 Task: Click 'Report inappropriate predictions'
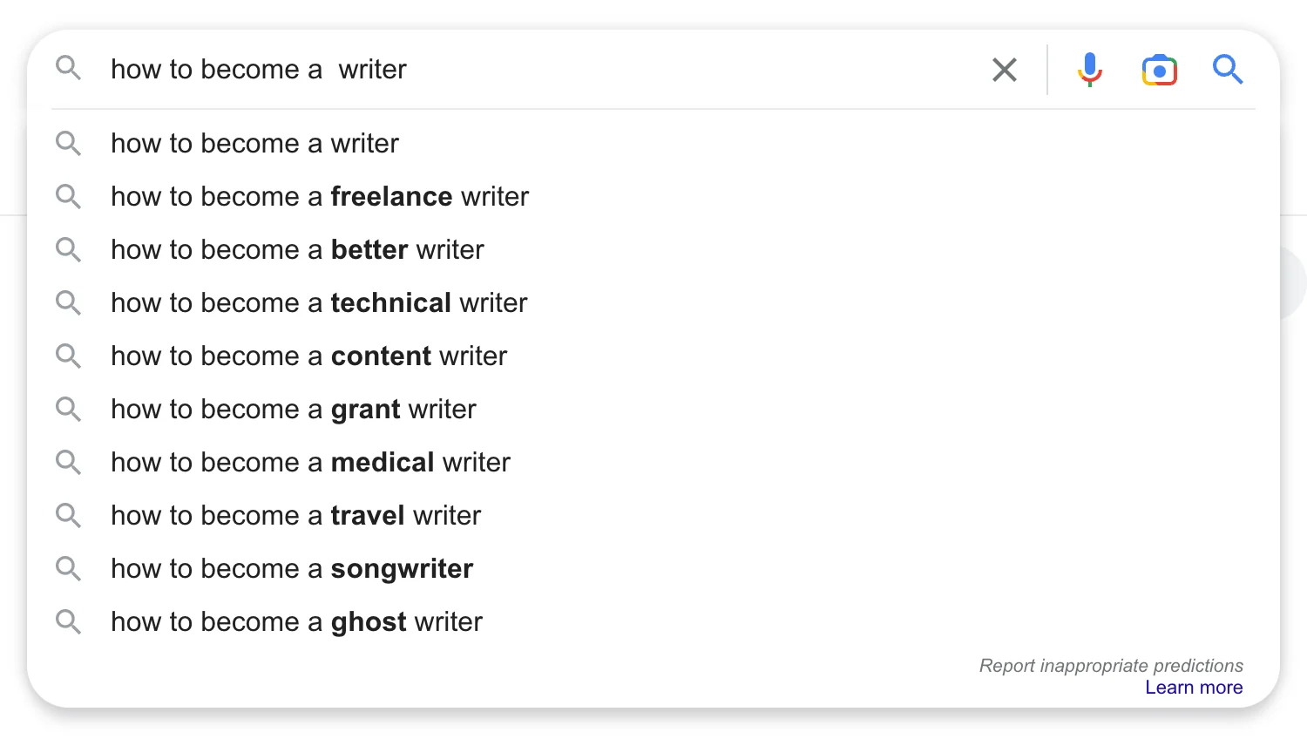(1110, 666)
